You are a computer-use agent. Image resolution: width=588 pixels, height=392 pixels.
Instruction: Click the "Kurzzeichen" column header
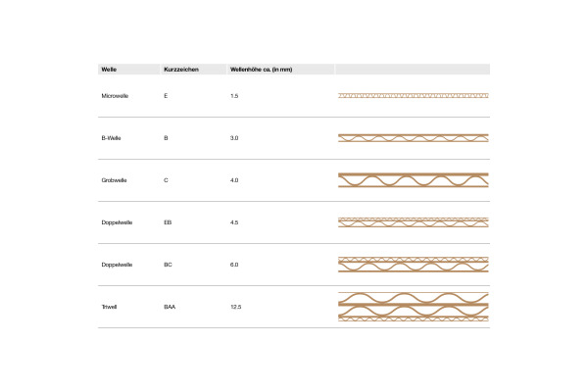pos(179,70)
